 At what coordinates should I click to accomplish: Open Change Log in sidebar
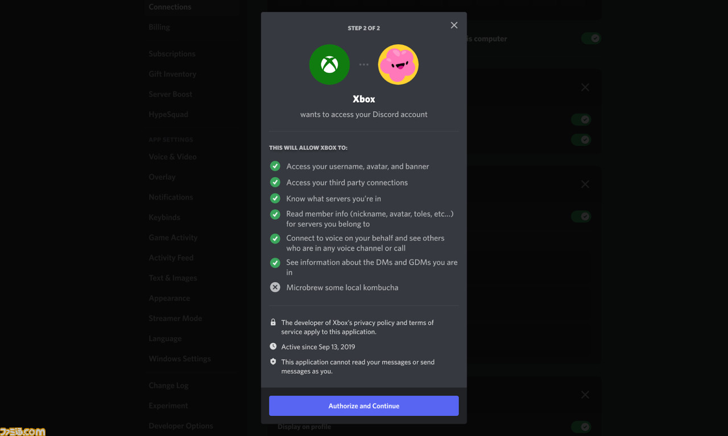pos(168,385)
